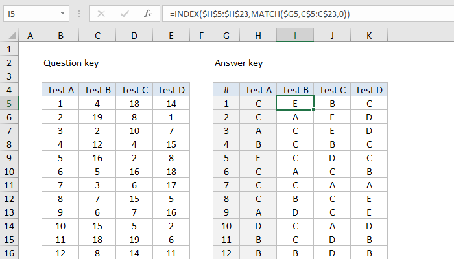454x259 pixels.
Task: Click the '#' header in Answer key table
Action: coord(226,90)
